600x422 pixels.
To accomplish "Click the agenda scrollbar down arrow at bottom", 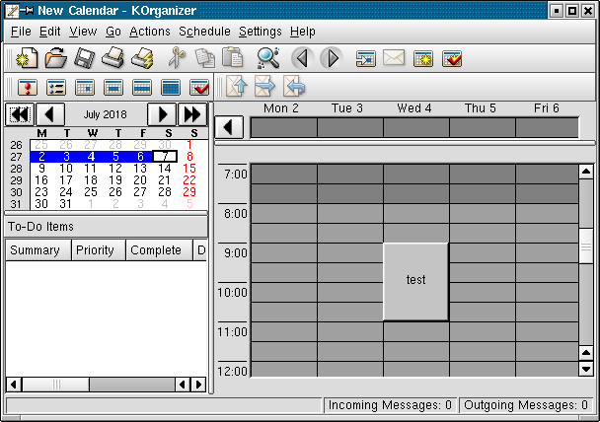I will pyautogui.click(x=586, y=369).
